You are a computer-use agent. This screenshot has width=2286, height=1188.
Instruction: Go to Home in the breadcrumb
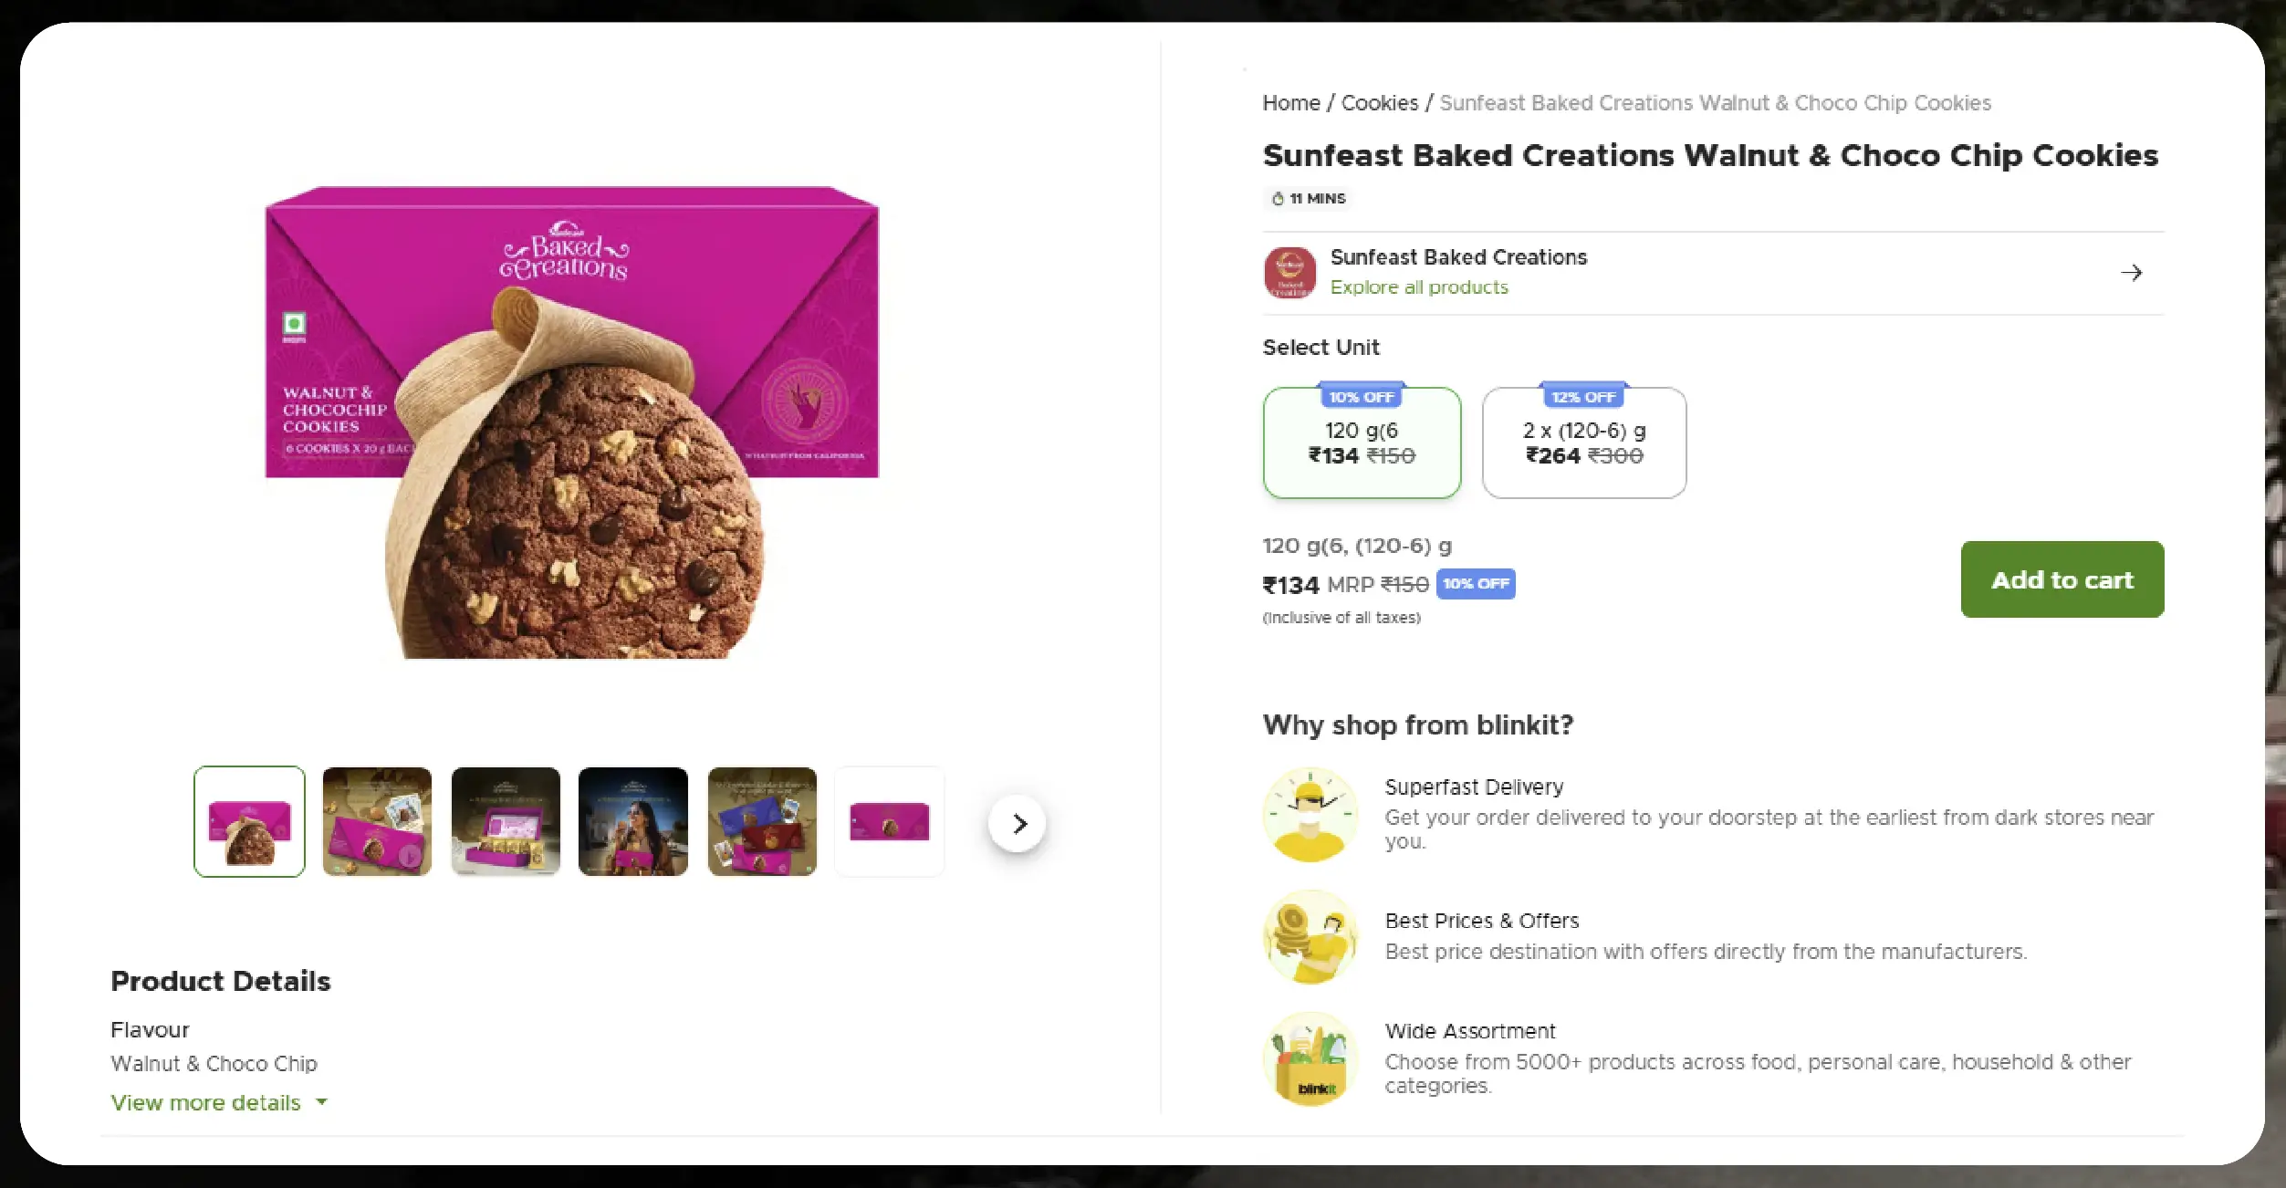click(x=1291, y=103)
